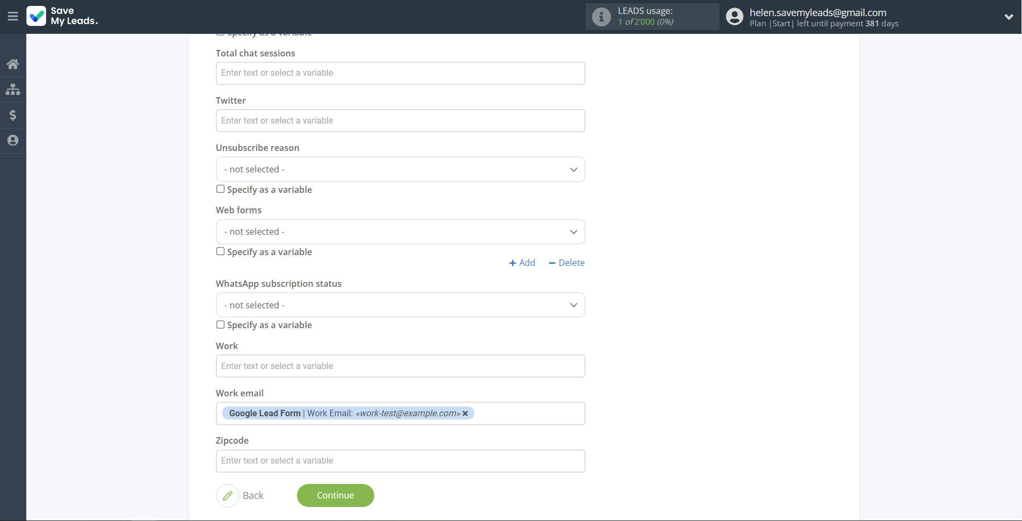This screenshot has height=521, width=1022.
Task: Check Specify as a variable under WhatsApp status
Action: click(220, 324)
